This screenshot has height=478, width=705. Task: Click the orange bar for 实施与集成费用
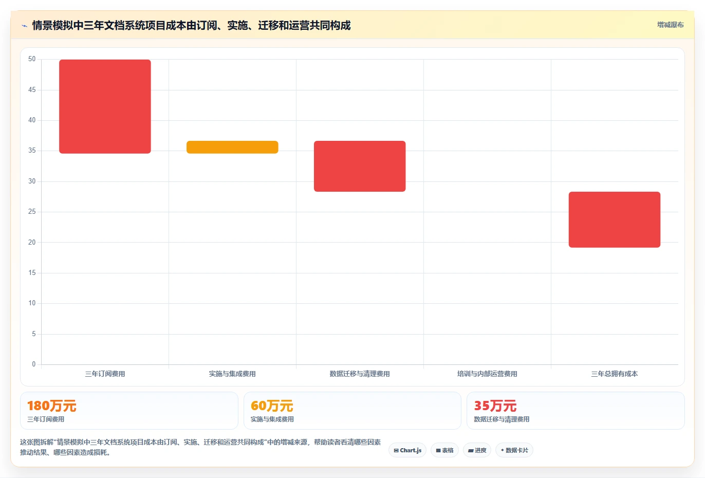tap(232, 147)
